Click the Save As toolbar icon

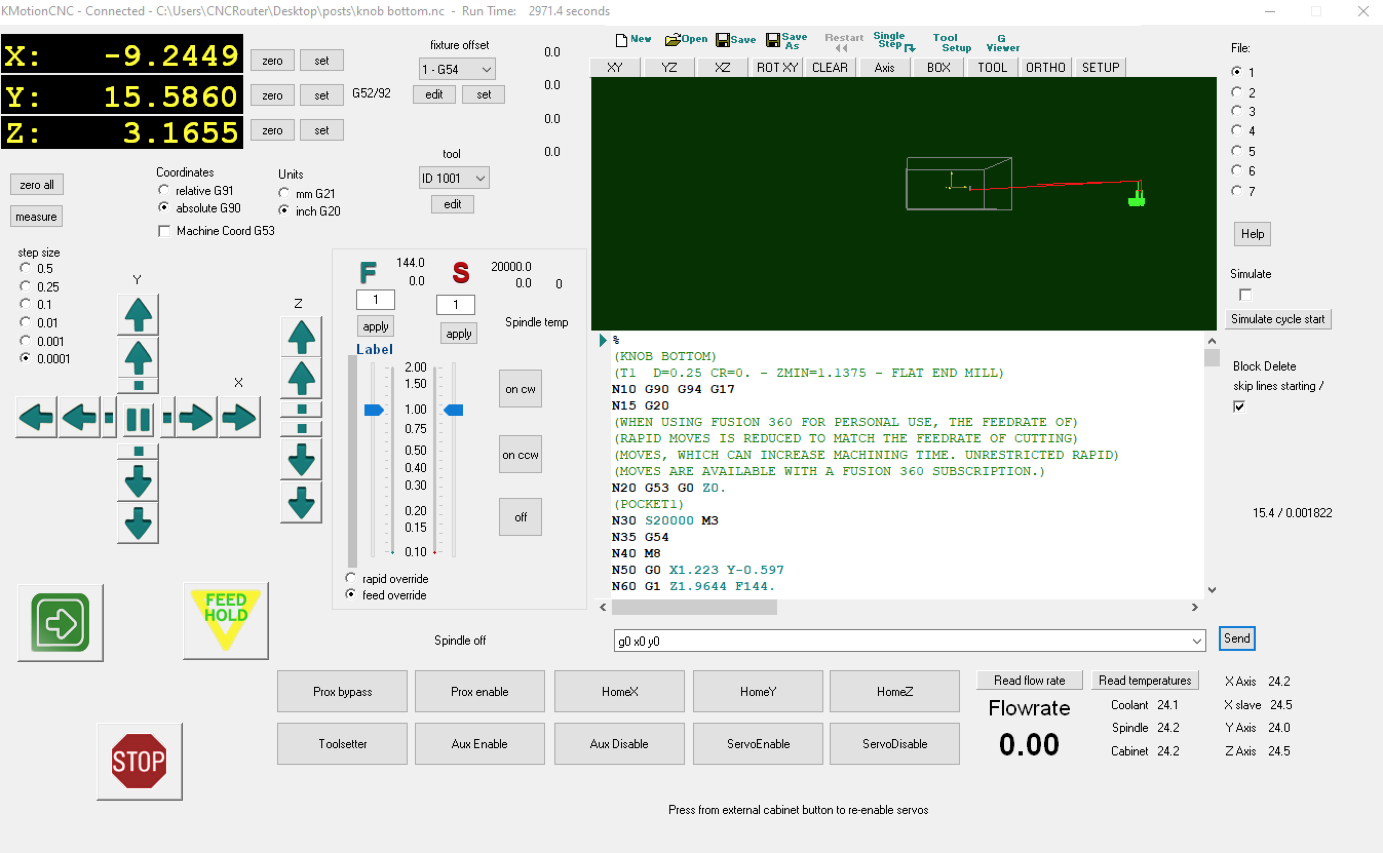pos(786,41)
